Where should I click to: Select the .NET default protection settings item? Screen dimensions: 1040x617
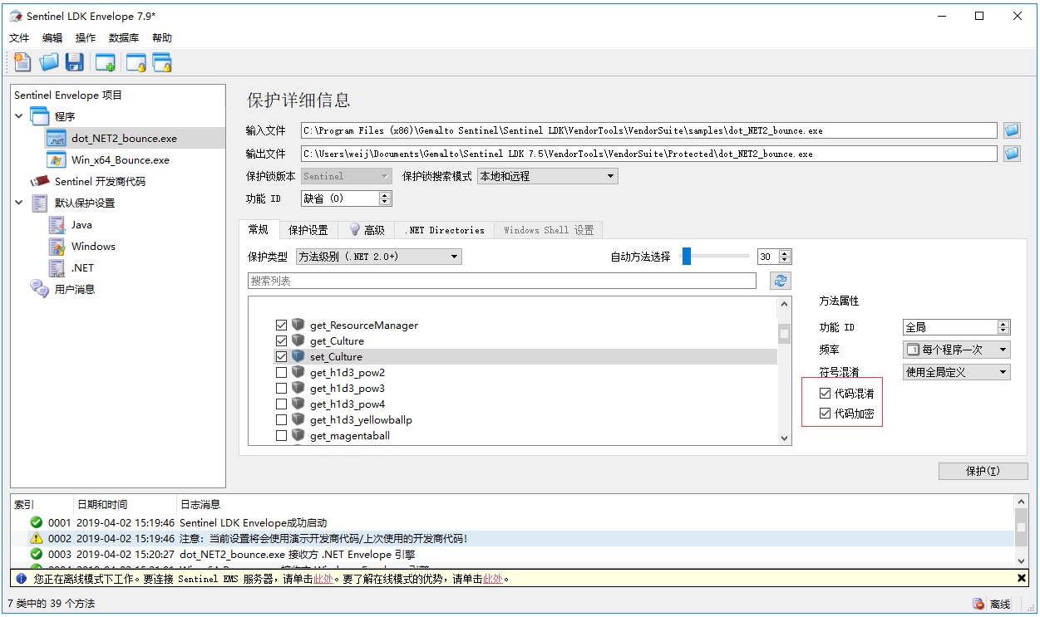pyautogui.click(x=82, y=267)
